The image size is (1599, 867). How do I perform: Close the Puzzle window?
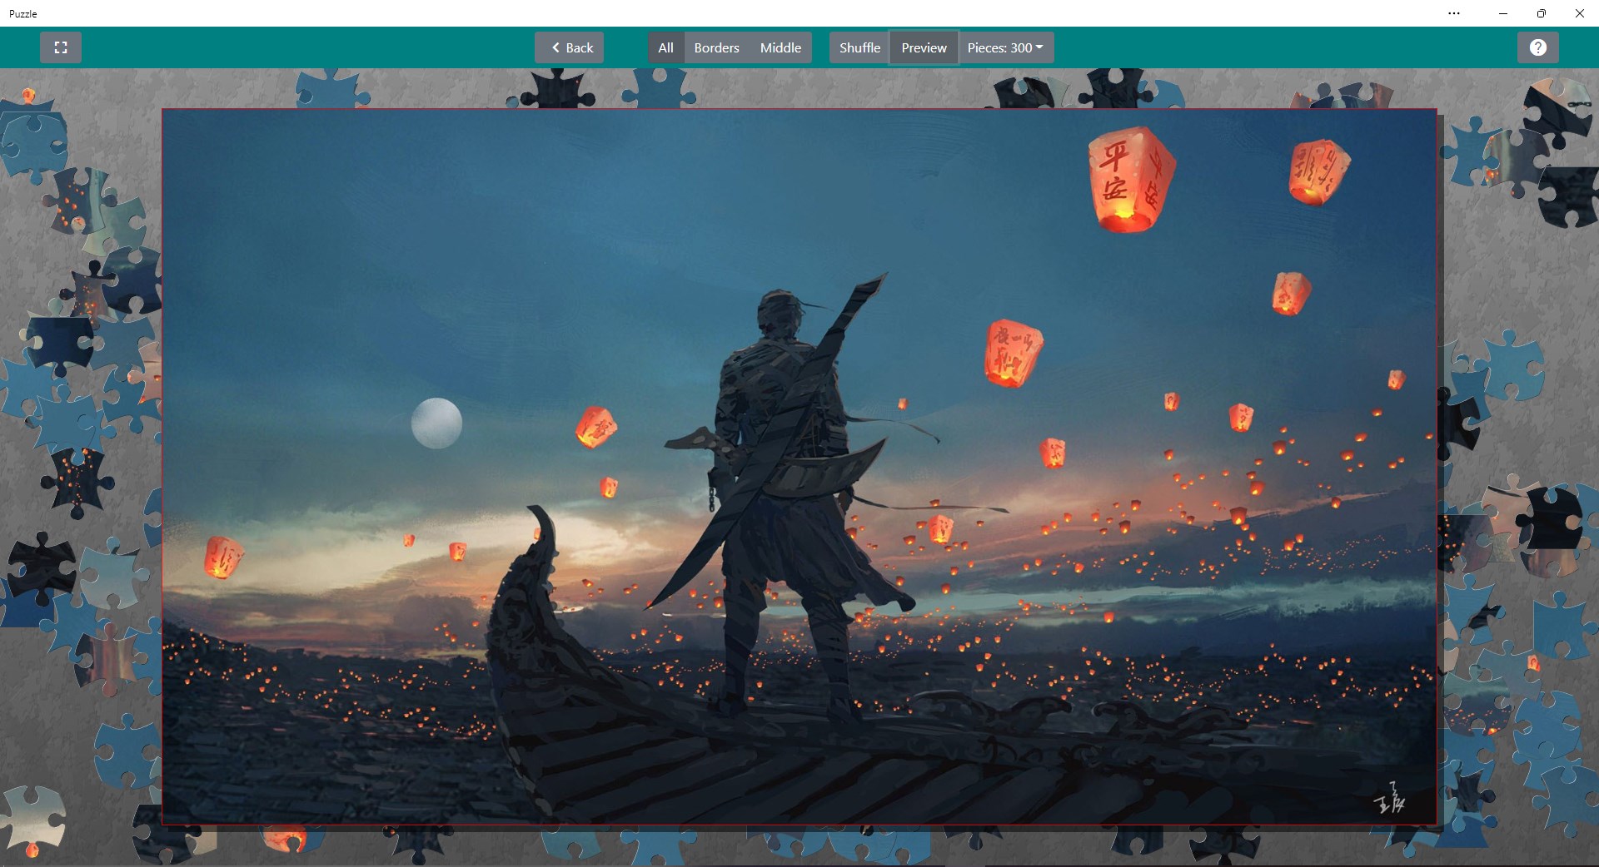pos(1580,13)
